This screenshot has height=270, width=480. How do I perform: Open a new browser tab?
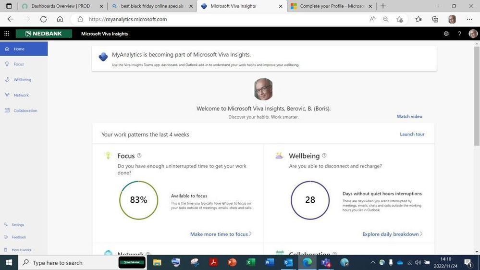[x=383, y=6]
